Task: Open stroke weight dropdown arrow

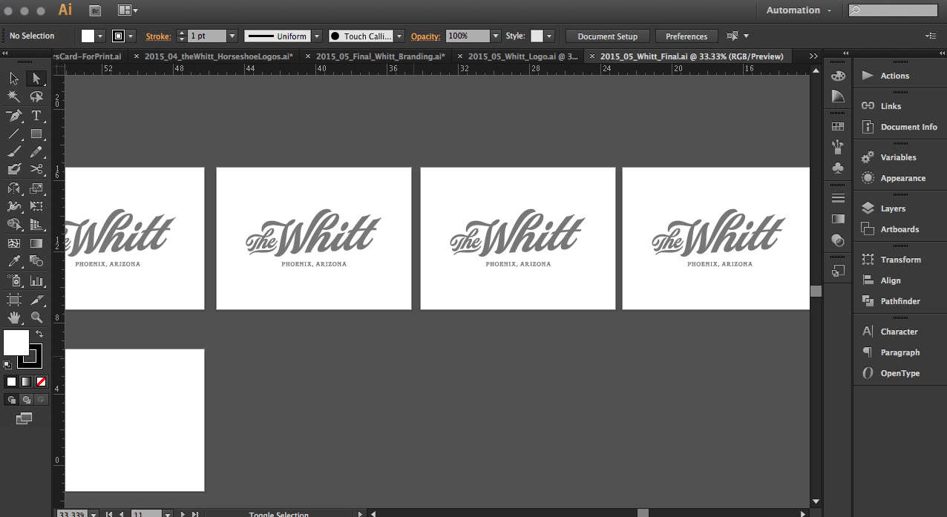Action: [232, 36]
